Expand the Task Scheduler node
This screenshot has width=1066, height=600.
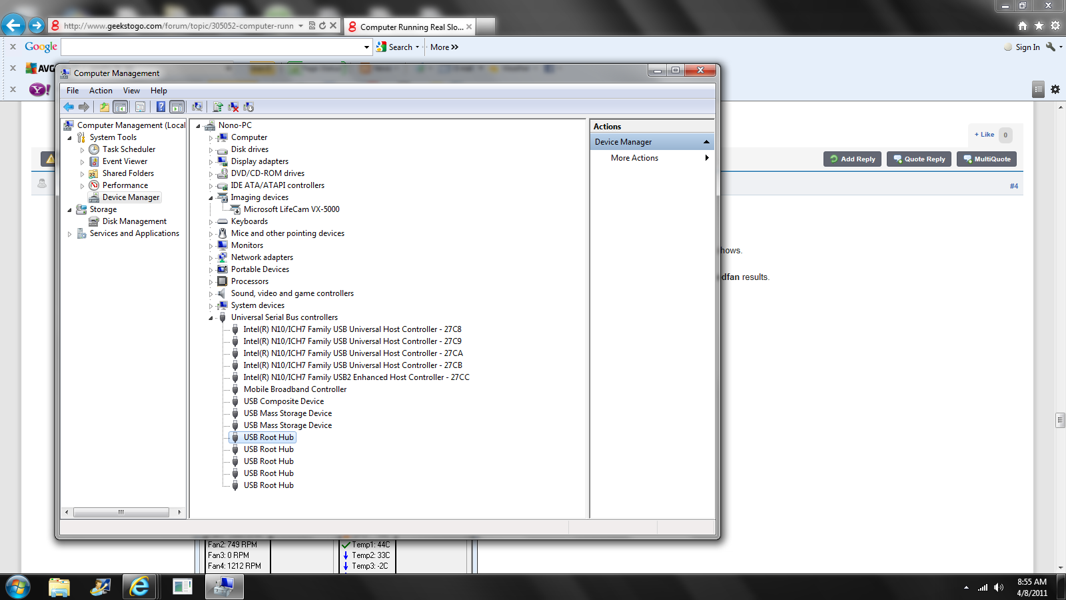[82, 150]
